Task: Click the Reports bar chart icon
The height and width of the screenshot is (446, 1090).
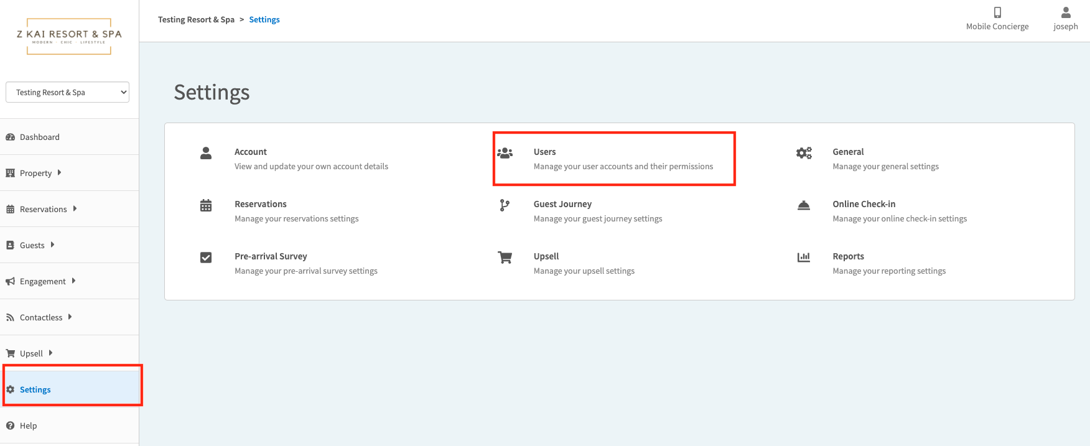Action: click(804, 258)
